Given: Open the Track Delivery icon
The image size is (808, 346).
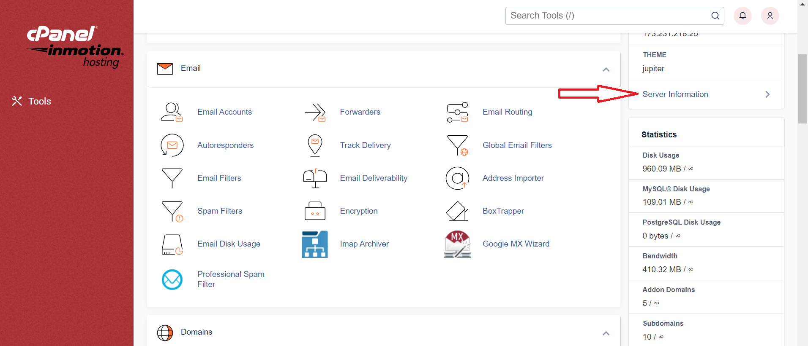Looking at the screenshot, I should pyautogui.click(x=315, y=145).
